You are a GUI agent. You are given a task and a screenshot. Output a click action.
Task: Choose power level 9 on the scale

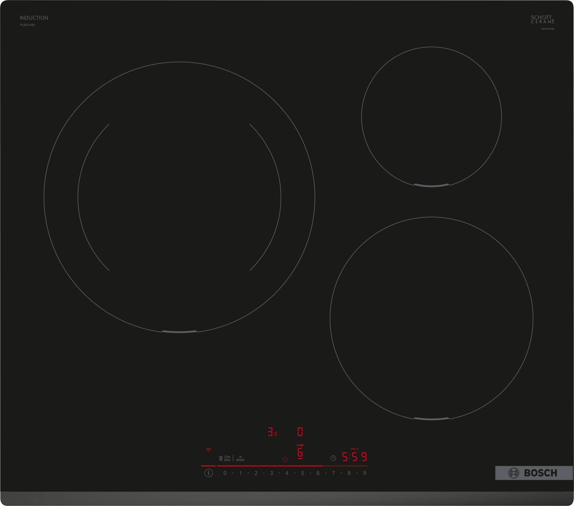[x=364, y=473]
